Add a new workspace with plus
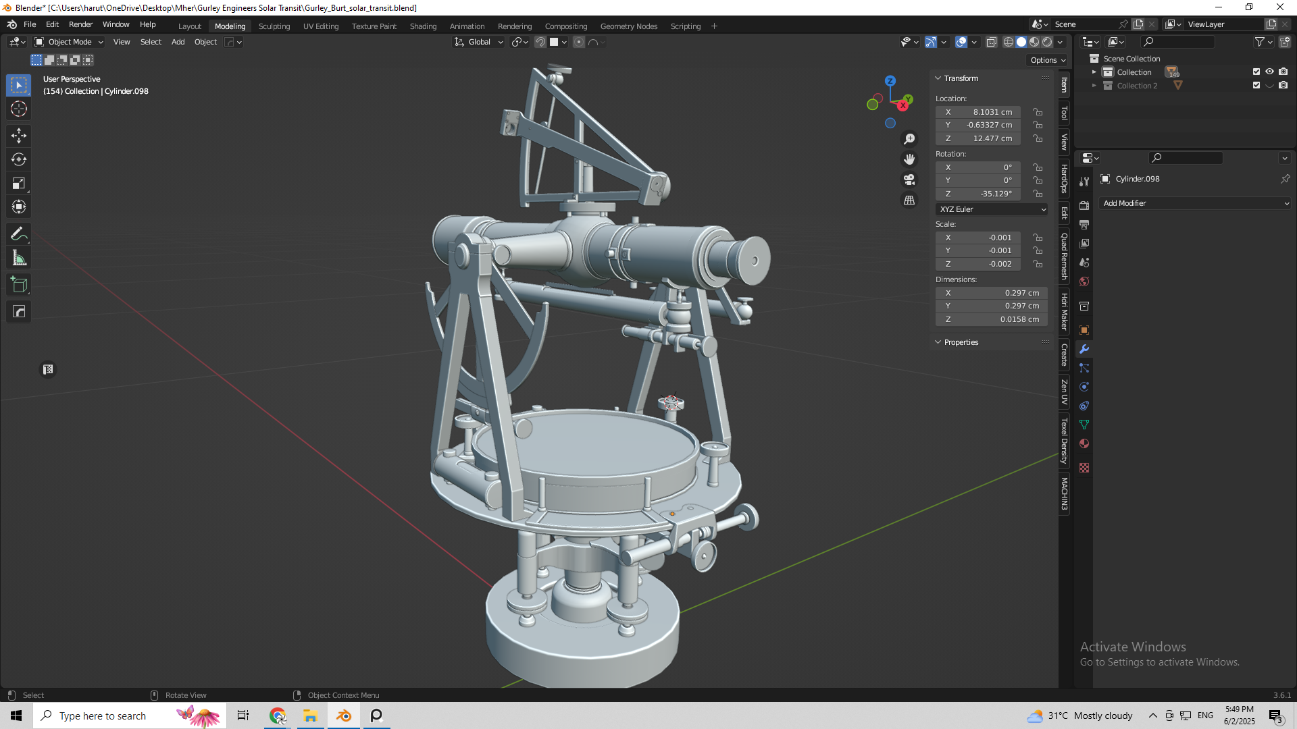The width and height of the screenshot is (1297, 729). 714,26
